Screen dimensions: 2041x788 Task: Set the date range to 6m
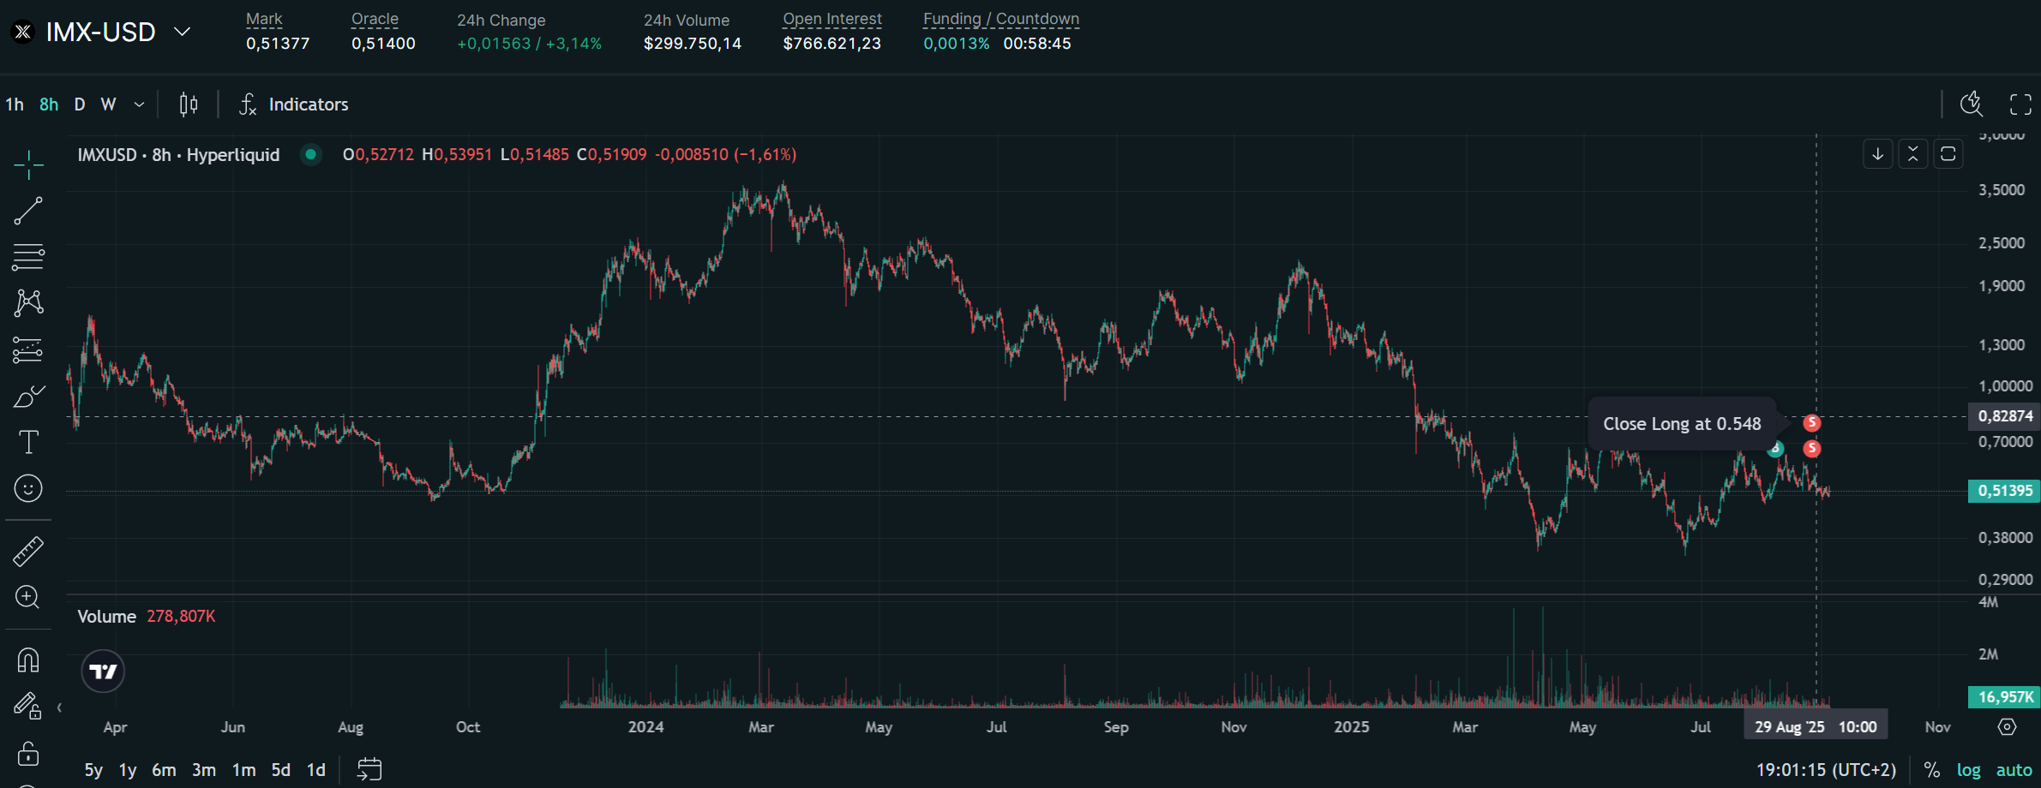click(164, 770)
